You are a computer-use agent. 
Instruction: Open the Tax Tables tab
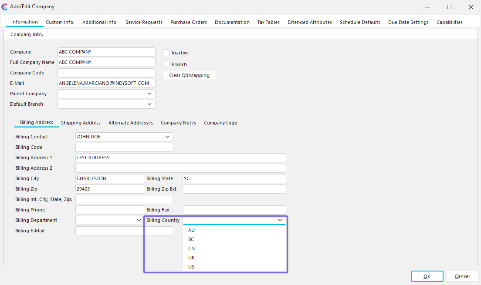click(x=268, y=22)
